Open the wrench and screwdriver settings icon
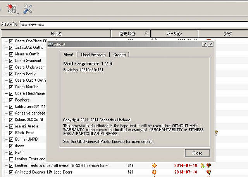The width and height of the screenshot is (248, 177). point(28,9)
